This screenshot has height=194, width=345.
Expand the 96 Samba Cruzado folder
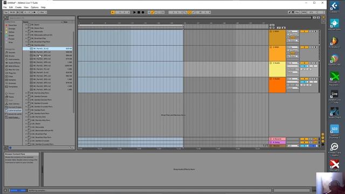[x=26, y=103]
